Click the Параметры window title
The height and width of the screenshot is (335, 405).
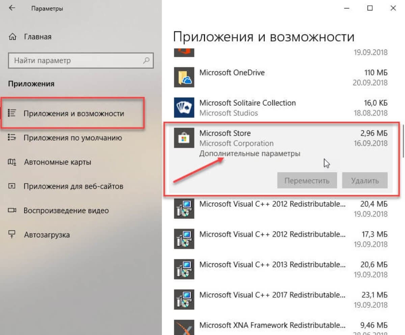(47, 8)
